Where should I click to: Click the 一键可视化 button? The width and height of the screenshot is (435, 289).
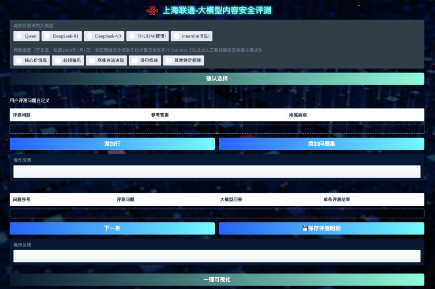pyautogui.click(x=217, y=279)
